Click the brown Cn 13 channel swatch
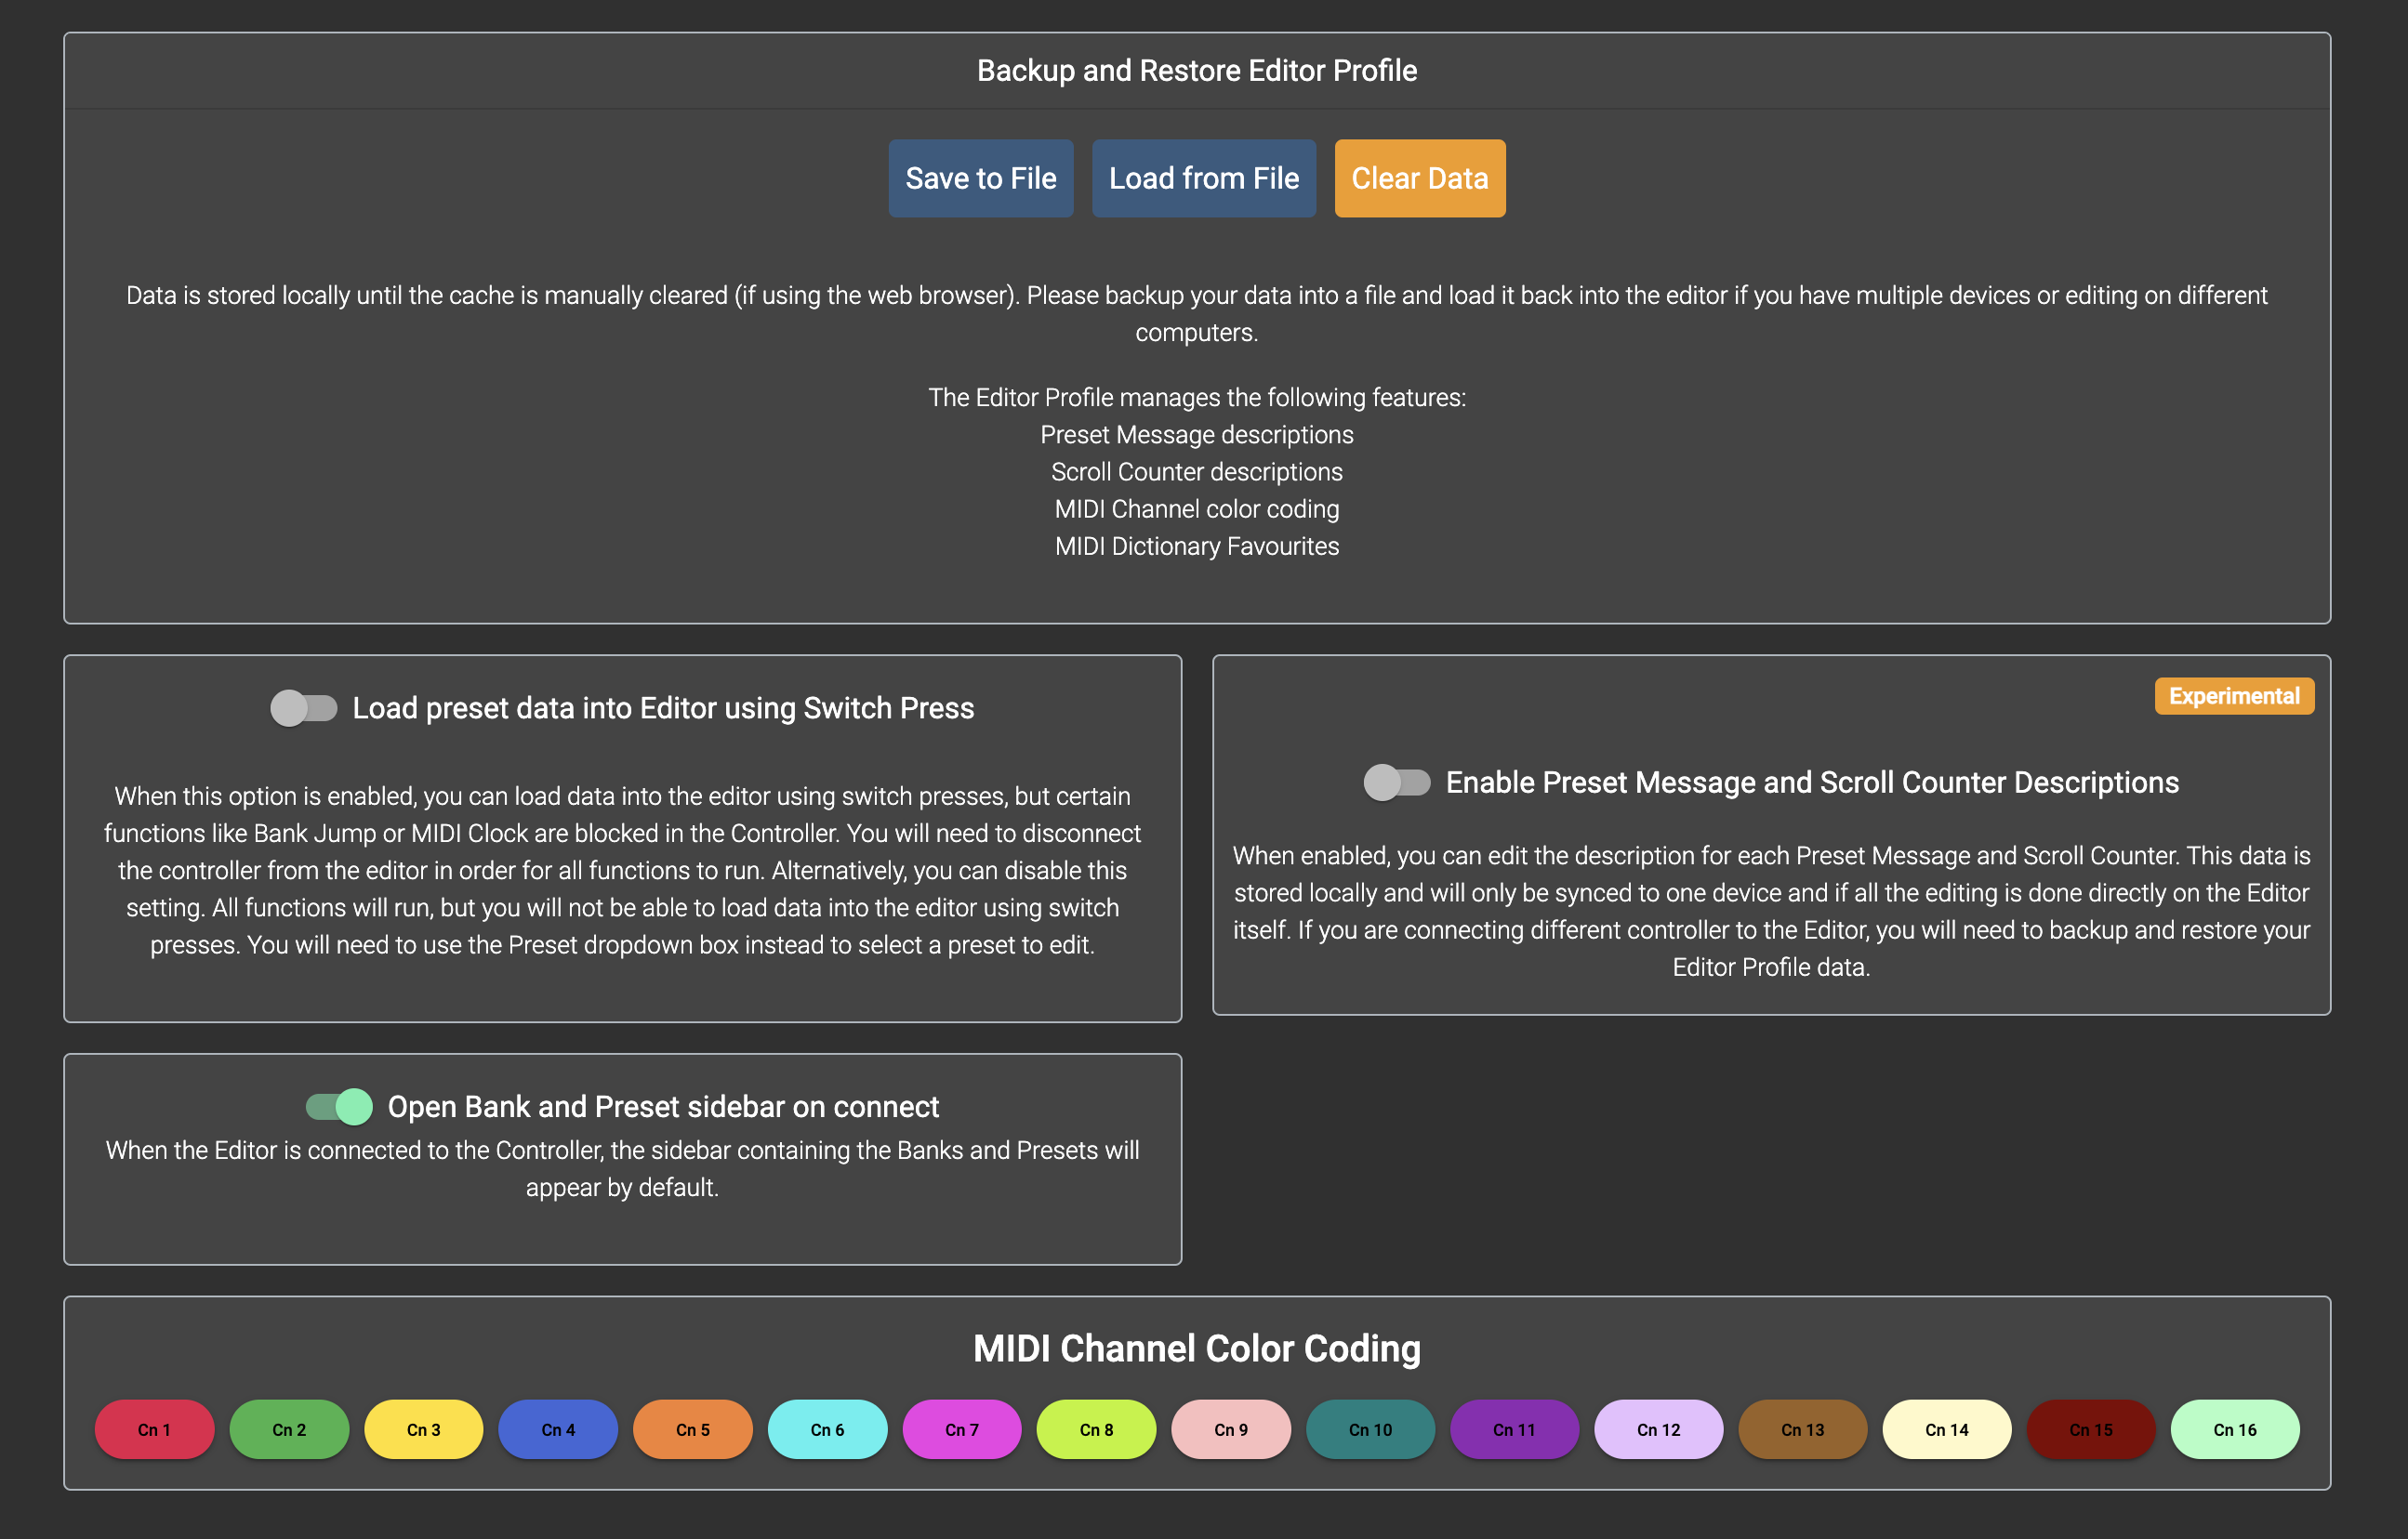 coord(1802,1429)
